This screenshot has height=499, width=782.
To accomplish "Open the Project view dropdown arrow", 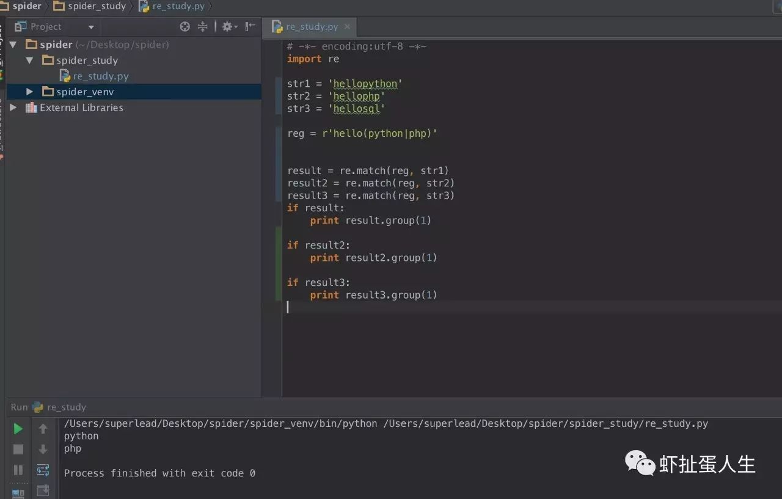I will coord(91,27).
